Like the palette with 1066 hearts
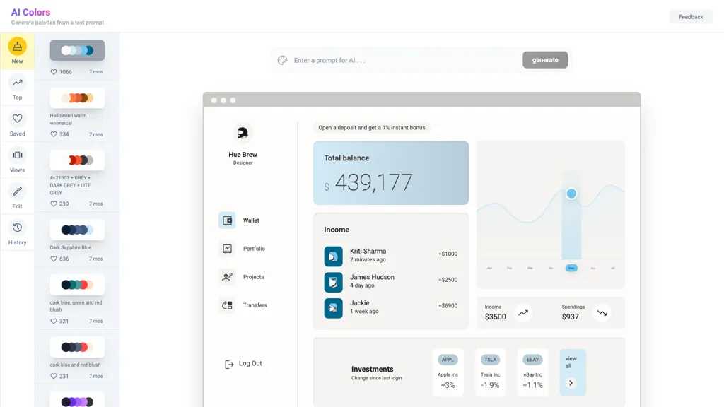 (54, 72)
